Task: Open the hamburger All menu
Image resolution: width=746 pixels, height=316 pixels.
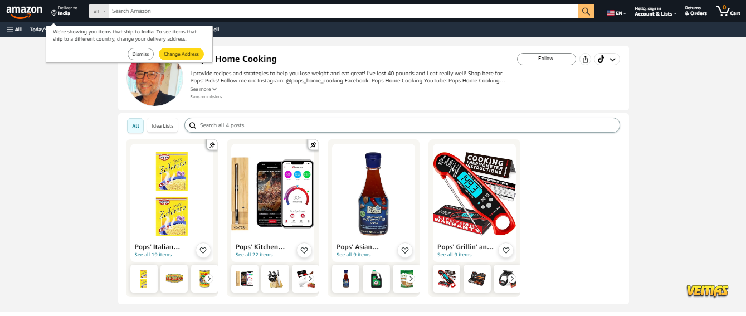Action: 14,30
